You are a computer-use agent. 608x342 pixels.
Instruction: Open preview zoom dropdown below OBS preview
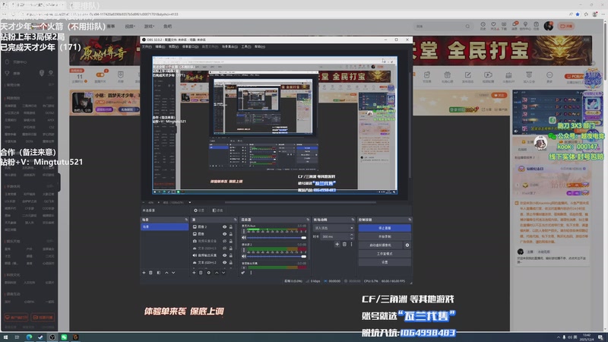(189, 202)
